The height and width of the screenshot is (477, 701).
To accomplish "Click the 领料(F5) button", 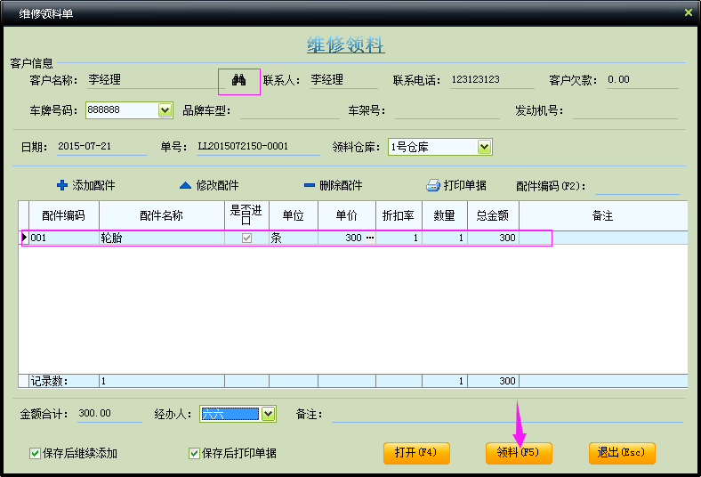I will coord(519,453).
